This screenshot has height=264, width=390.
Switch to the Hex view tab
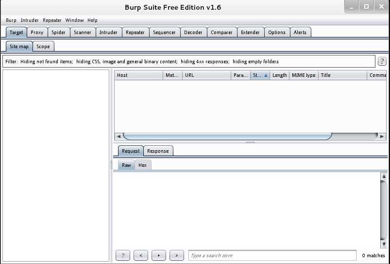tap(142, 165)
